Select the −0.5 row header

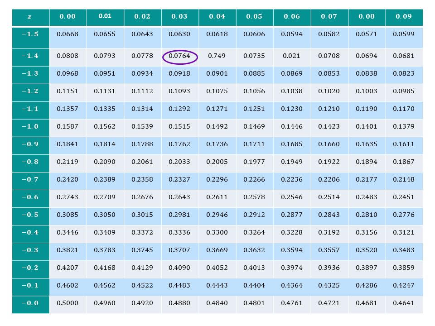point(30,215)
